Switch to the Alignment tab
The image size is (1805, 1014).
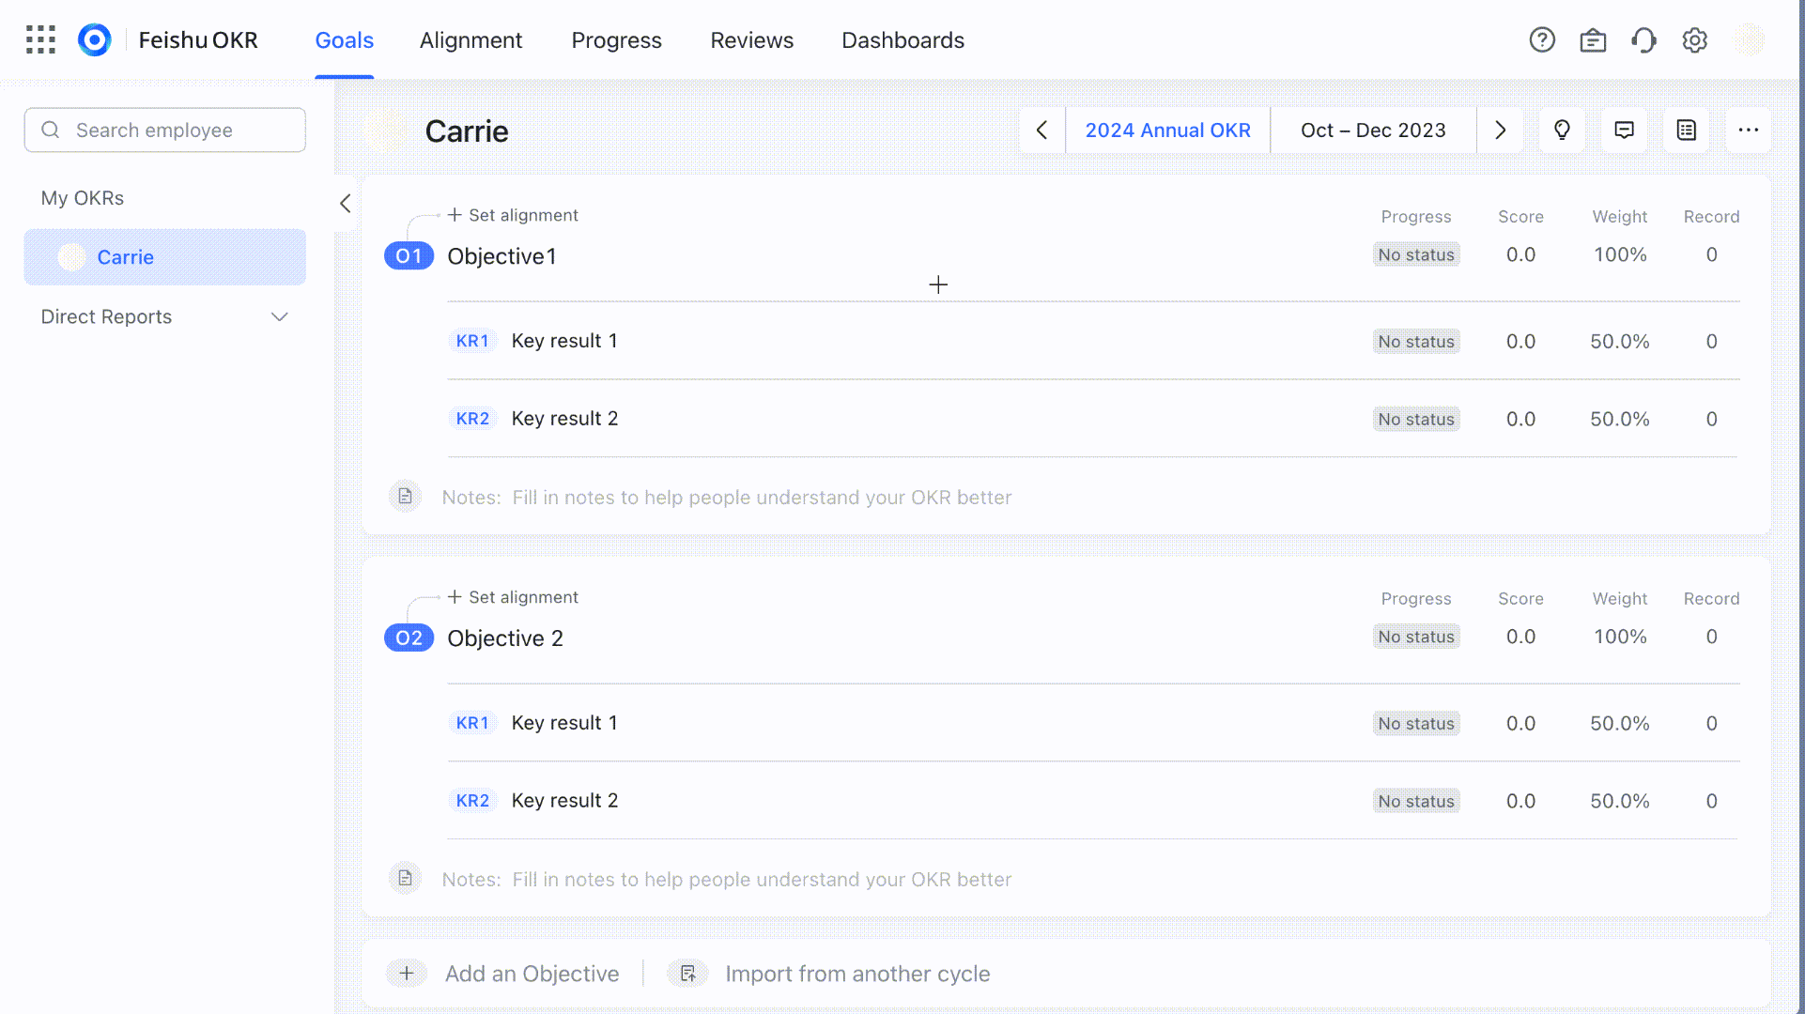pos(471,39)
